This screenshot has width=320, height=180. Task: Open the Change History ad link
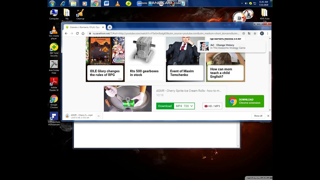point(227,46)
